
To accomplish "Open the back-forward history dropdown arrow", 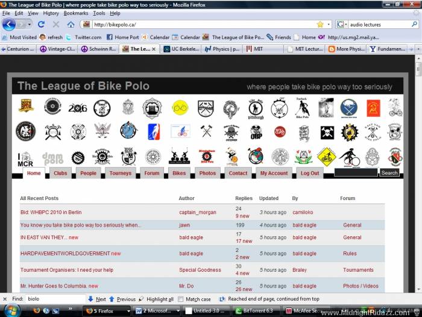I will [x=30, y=25].
